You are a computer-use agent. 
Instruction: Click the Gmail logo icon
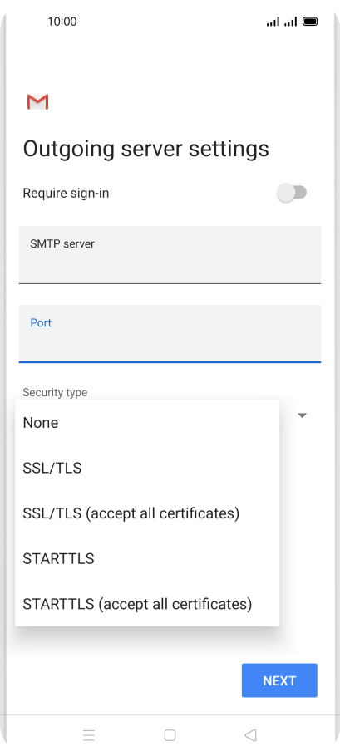[37, 102]
